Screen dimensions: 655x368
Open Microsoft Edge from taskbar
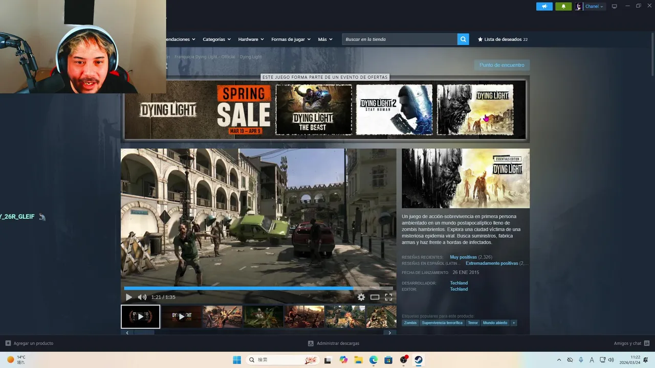(374, 360)
